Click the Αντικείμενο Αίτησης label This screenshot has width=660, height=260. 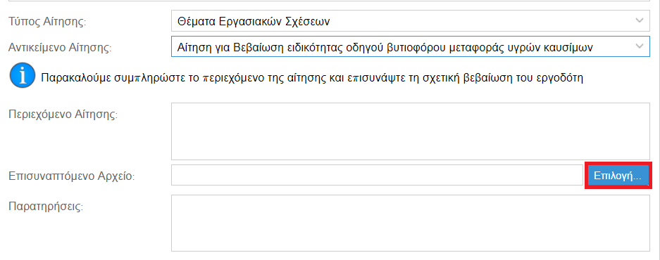click(x=59, y=48)
